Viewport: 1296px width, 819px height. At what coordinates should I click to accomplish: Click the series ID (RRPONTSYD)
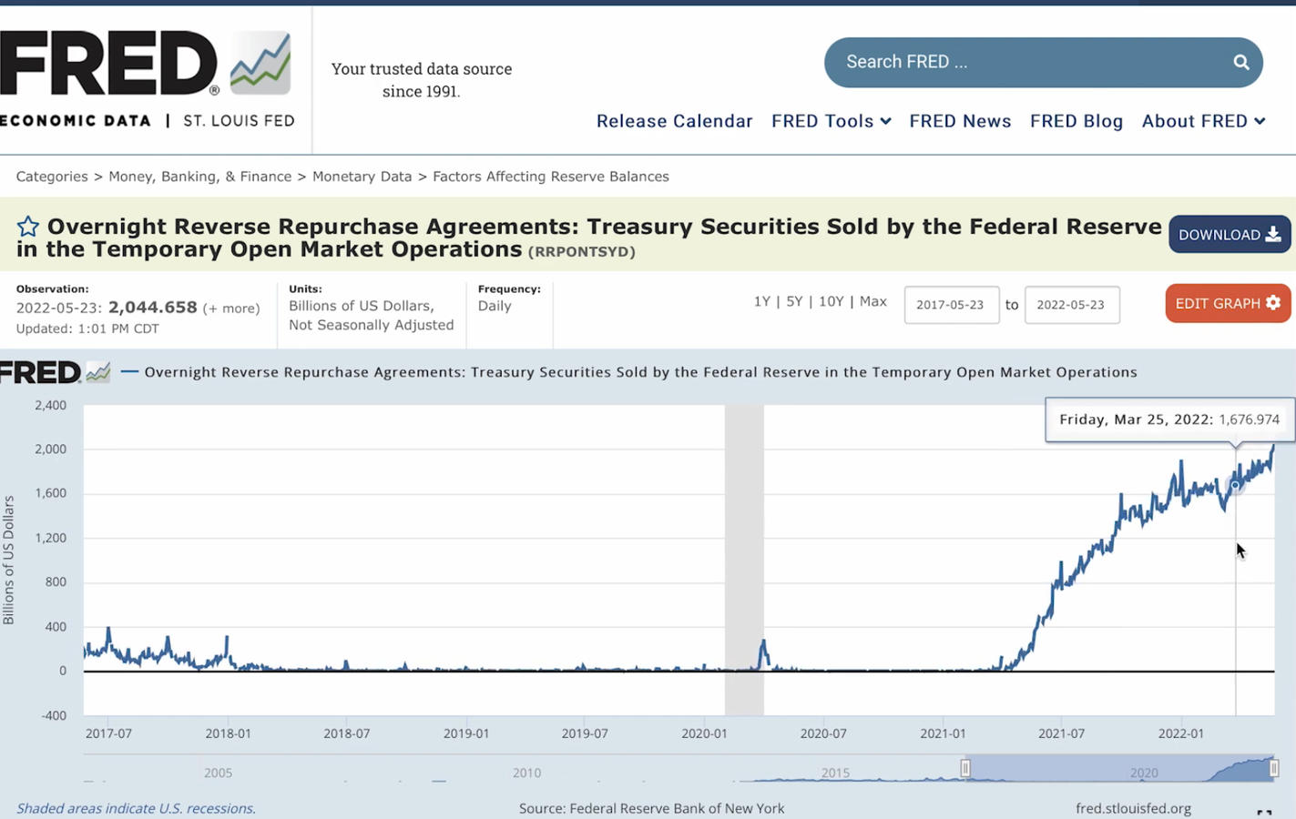point(581,251)
